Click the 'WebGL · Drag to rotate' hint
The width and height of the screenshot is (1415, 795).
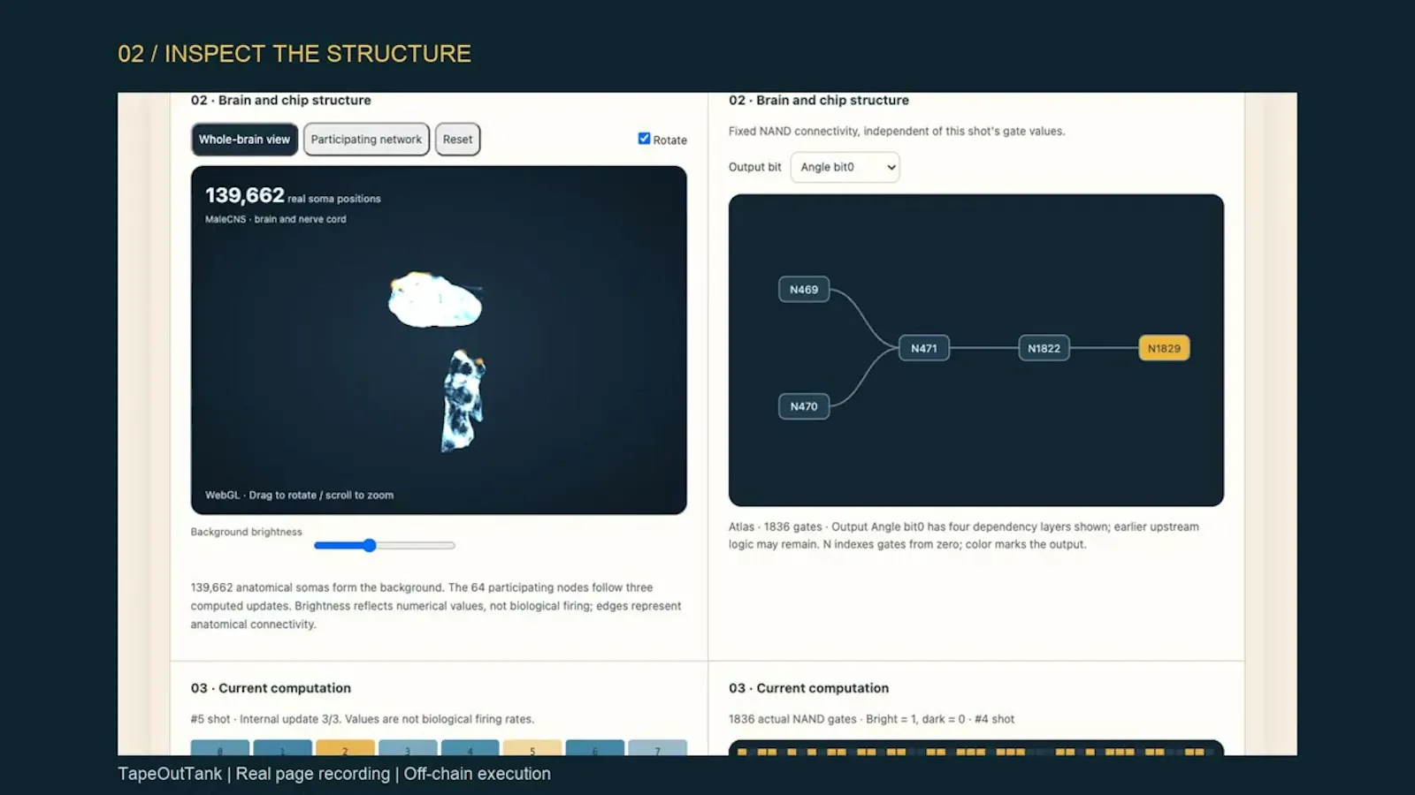(300, 496)
